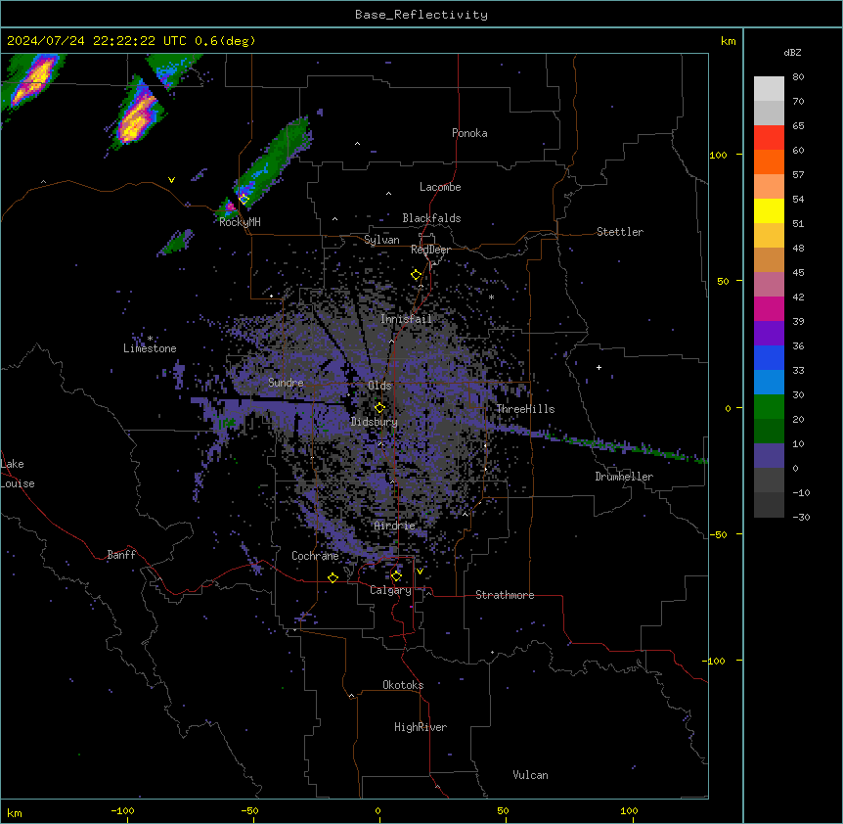Screen dimensions: 843x824
Task: Pick the darkest gray -10 to -30 legend swatch
Action: pyautogui.click(x=769, y=505)
